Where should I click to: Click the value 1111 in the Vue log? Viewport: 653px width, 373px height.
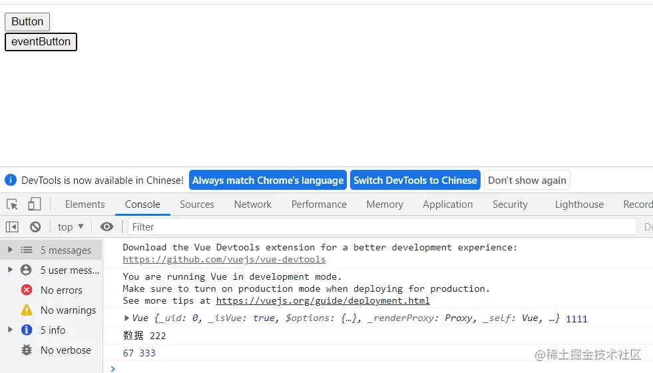[x=576, y=319]
